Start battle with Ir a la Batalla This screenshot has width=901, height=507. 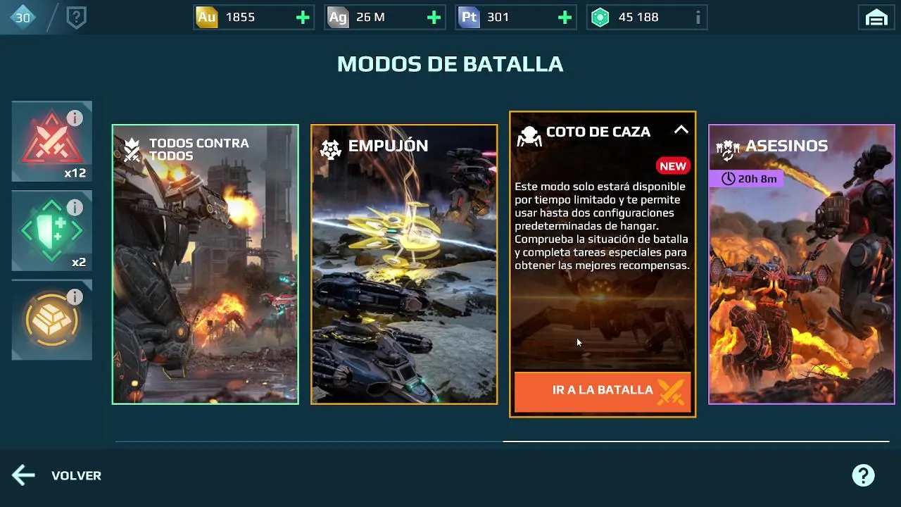click(x=603, y=391)
